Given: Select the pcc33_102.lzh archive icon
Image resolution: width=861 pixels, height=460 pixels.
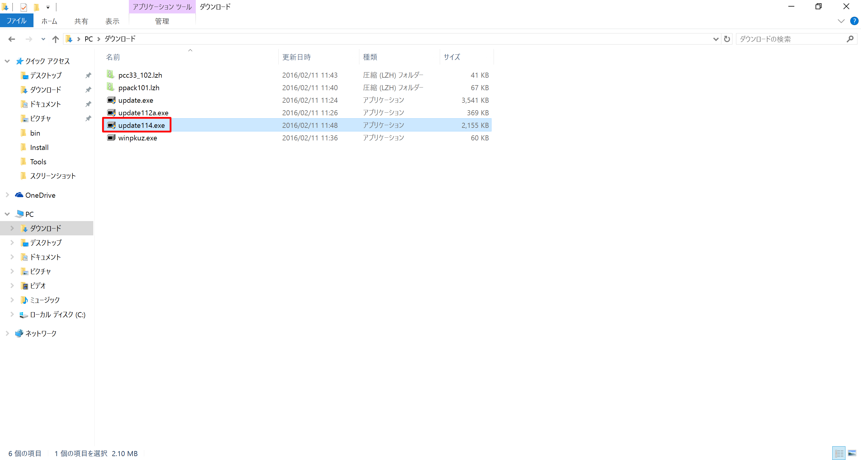Looking at the screenshot, I should [111, 74].
